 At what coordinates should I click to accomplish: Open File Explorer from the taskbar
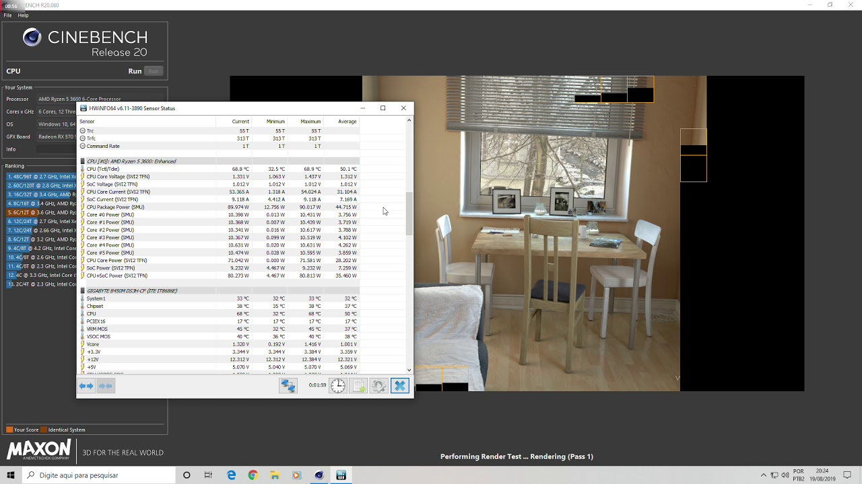pos(275,475)
